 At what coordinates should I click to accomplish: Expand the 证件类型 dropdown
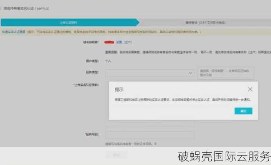[x=150, y=73]
